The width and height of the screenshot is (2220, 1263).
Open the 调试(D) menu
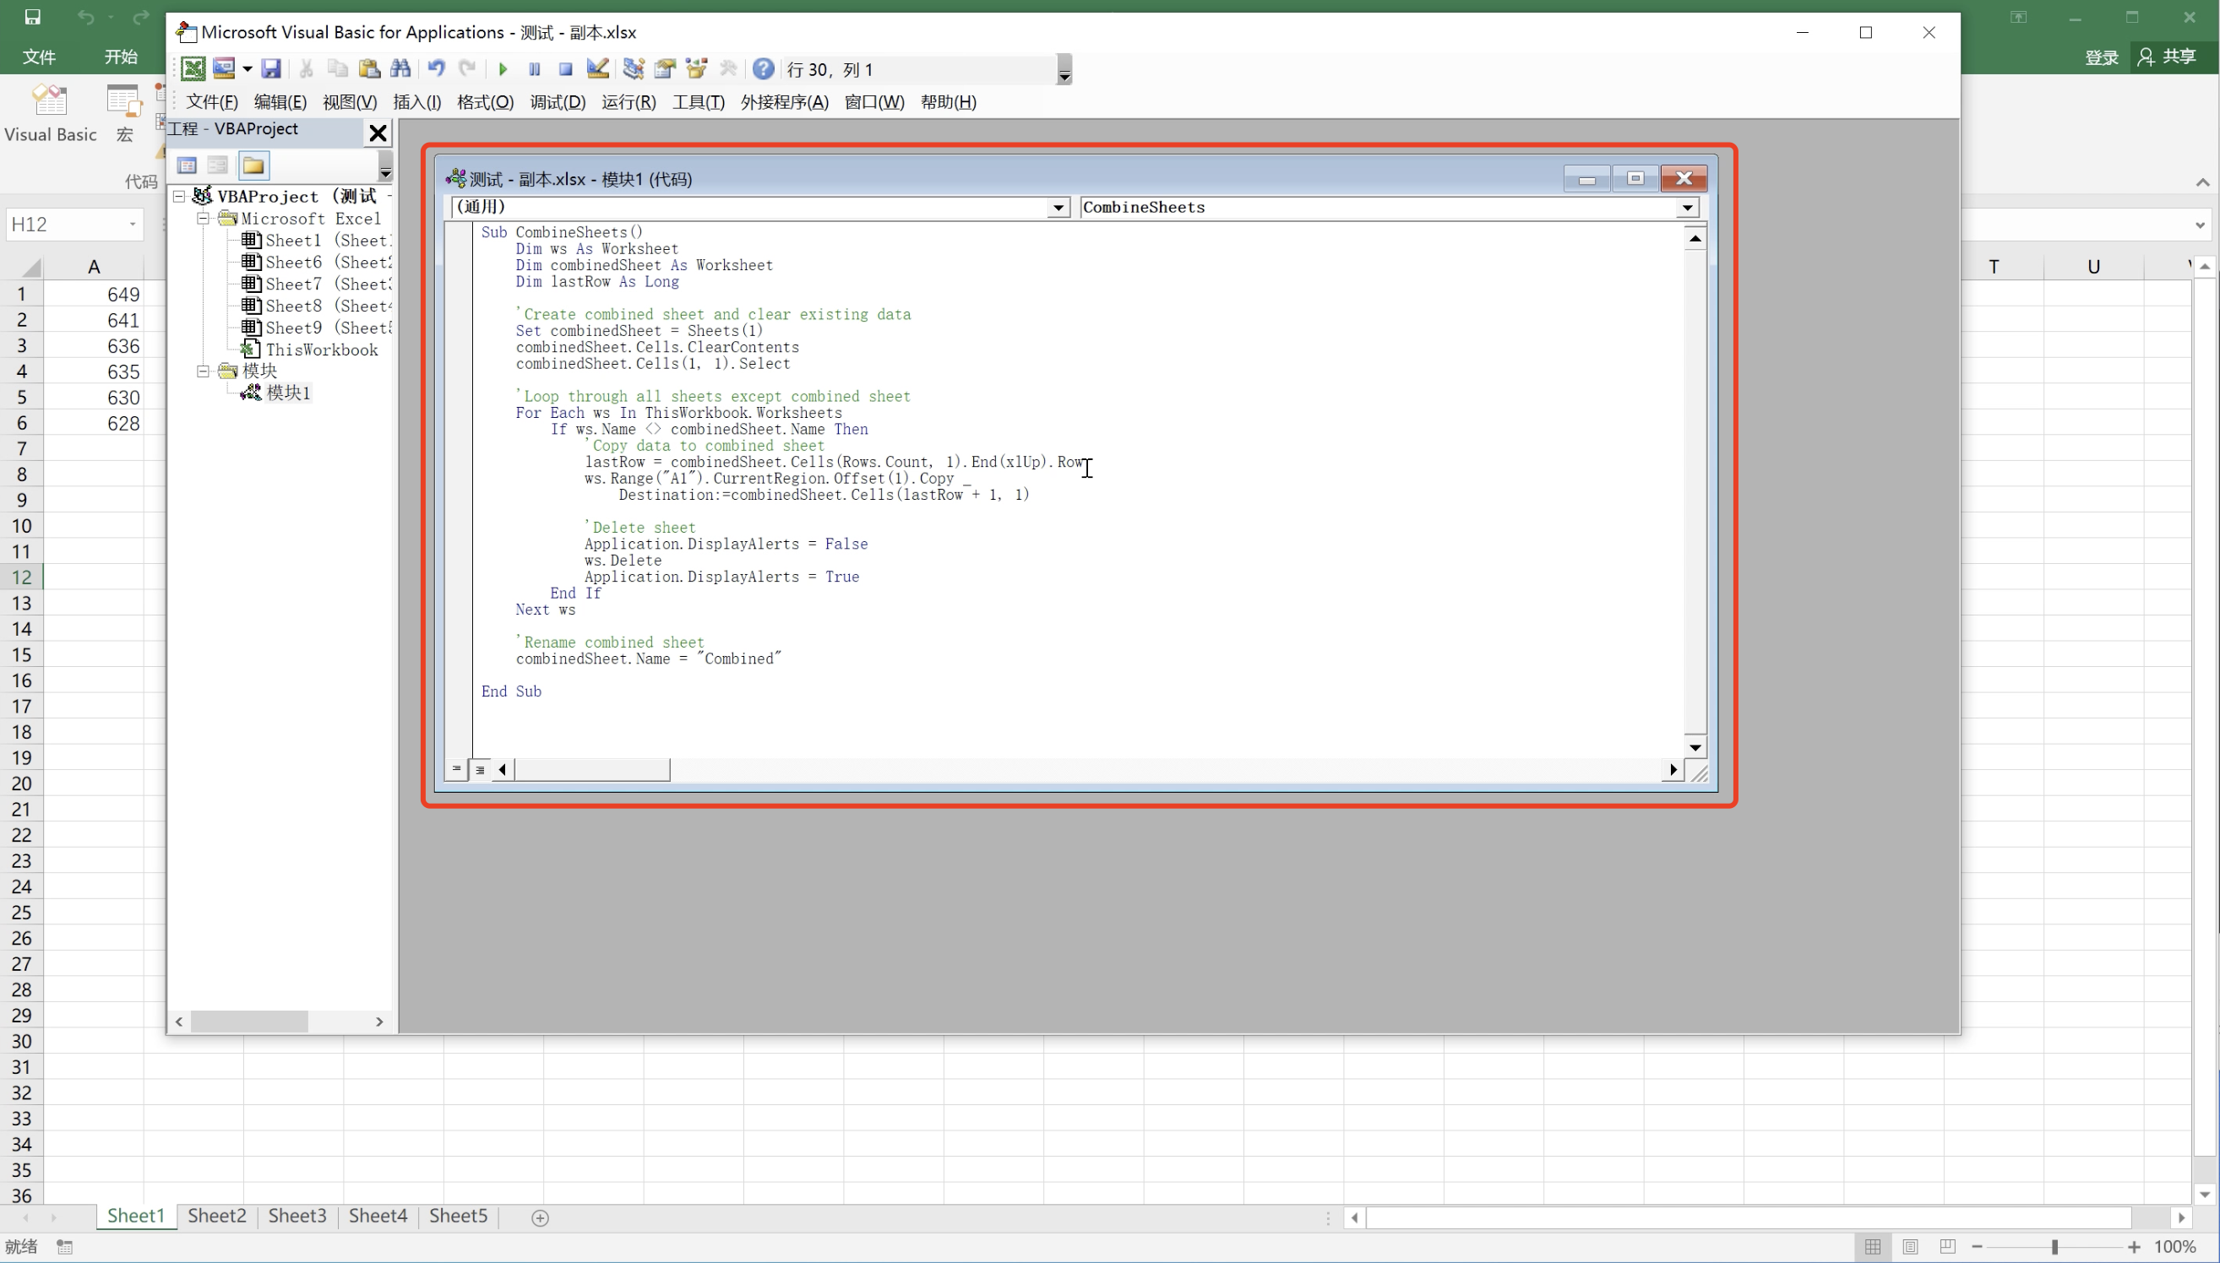[558, 102]
